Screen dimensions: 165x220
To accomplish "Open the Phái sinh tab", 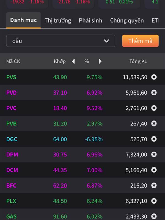I will 90,20.
